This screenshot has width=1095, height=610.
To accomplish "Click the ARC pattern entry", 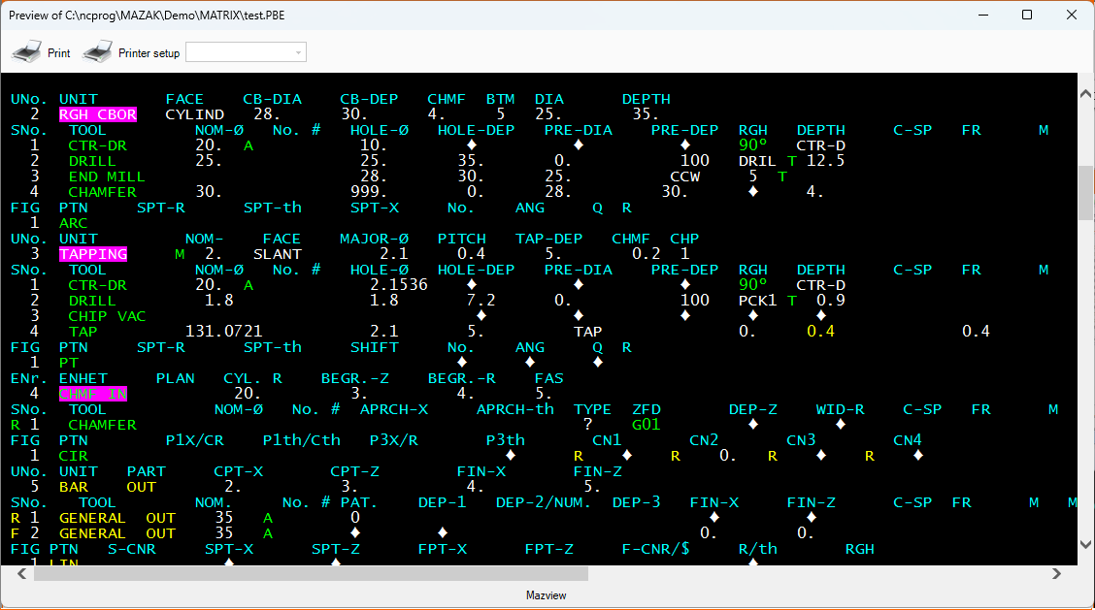I will (x=74, y=223).
